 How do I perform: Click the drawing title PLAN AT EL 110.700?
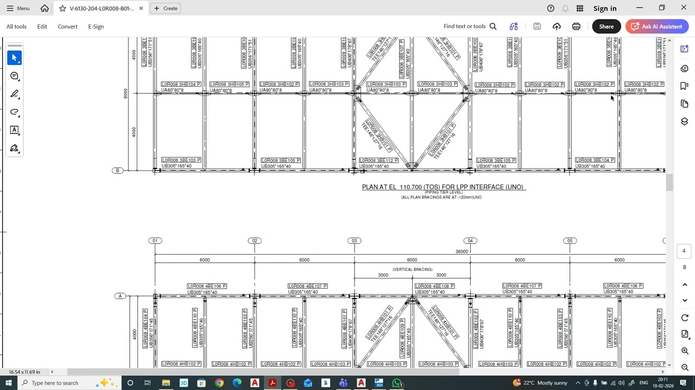pyautogui.click(x=443, y=187)
